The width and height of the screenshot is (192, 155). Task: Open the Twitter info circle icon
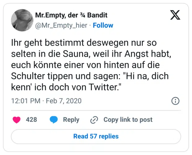pyautogui.click(x=175, y=101)
